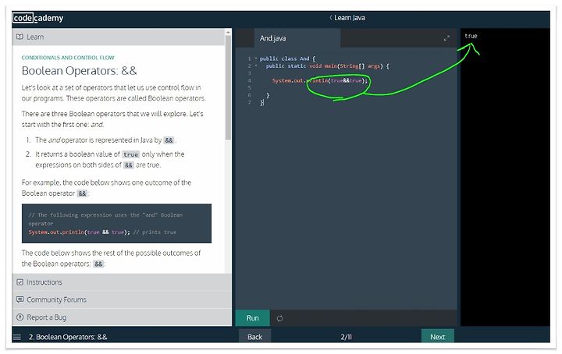This screenshot has width=562, height=354.
Task: Collapse the fold arrow on code line 2
Action: 256,65
